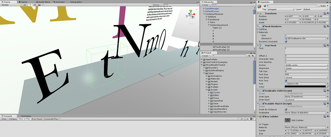The width and height of the screenshot is (331, 137).
Task: Open object picker for Element 0 material
Action: tap(328, 39)
